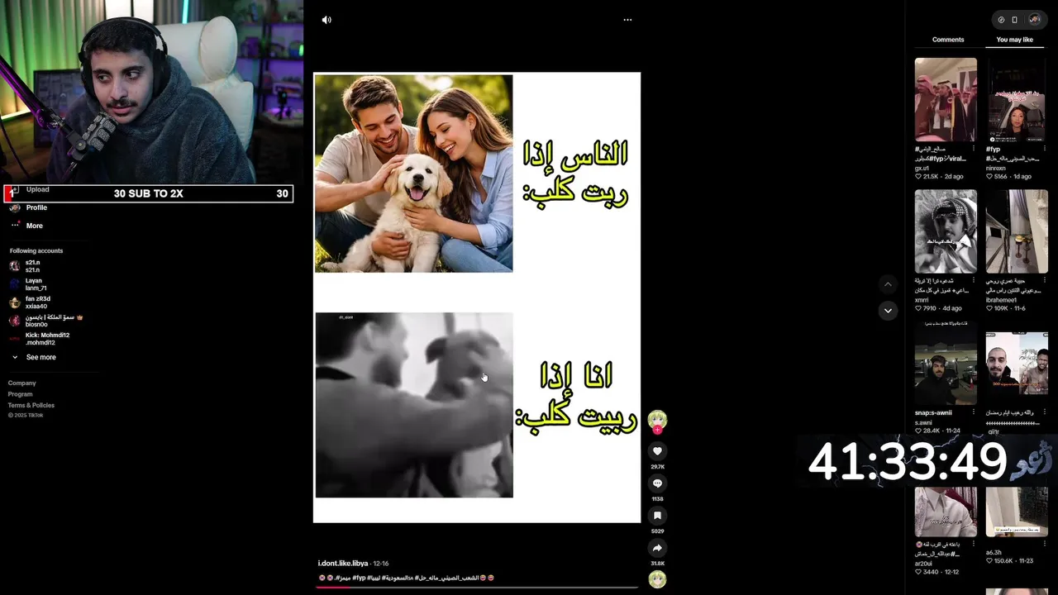This screenshot has height=595, width=1058.
Task: Click the xmrri author name
Action: coord(922,299)
